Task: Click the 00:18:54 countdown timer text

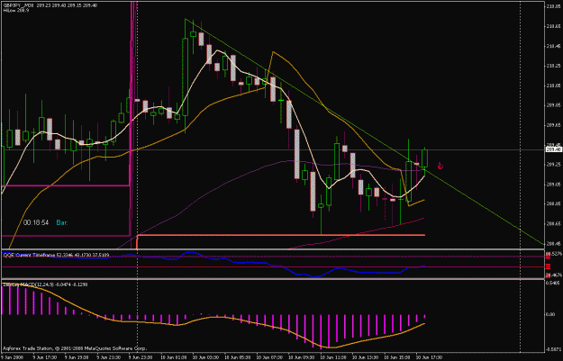Action: (x=36, y=223)
